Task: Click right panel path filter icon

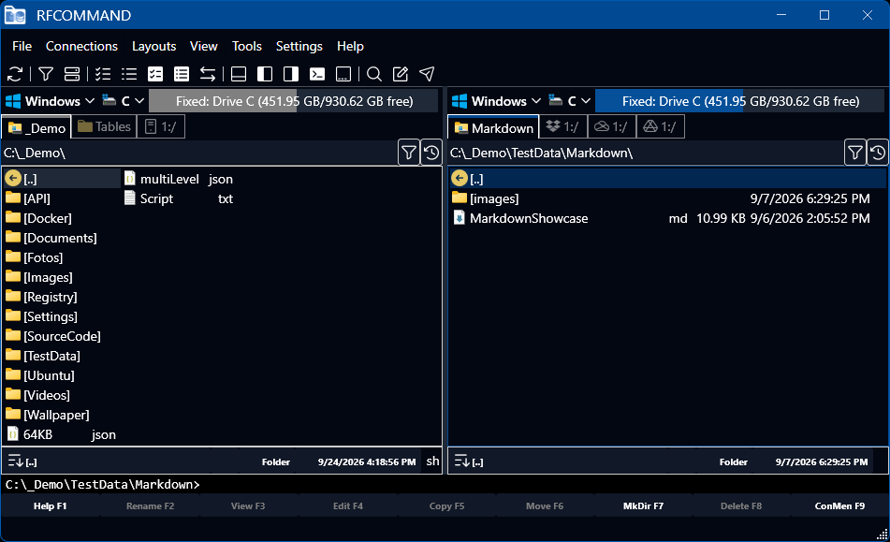Action: 854,153
